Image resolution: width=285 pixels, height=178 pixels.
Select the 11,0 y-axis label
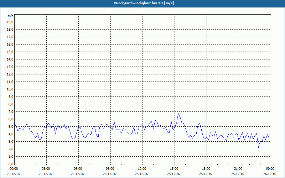coord(10,82)
